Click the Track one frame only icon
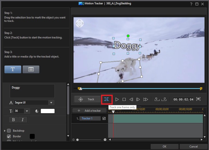The width and height of the screenshot is (209, 150). [106, 99]
